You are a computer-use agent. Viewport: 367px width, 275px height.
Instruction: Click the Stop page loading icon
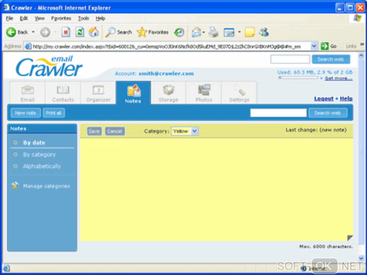(66, 32)
